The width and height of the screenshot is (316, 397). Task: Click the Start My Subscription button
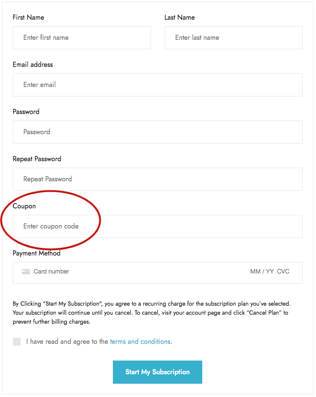coord(157,372)
